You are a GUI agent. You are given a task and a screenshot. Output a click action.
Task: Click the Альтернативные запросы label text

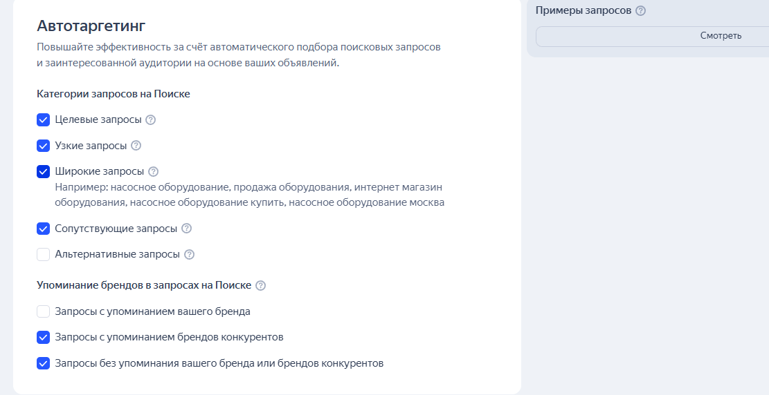(117, 254)
